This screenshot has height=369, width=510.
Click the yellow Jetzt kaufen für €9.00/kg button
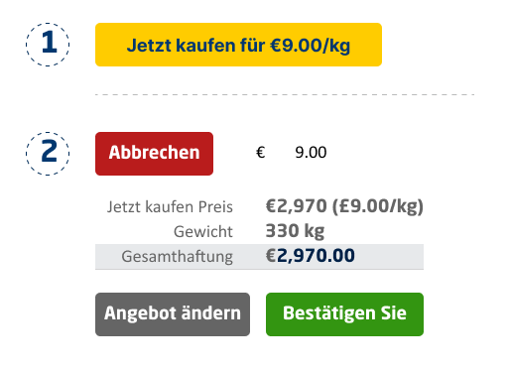point(238,45)
